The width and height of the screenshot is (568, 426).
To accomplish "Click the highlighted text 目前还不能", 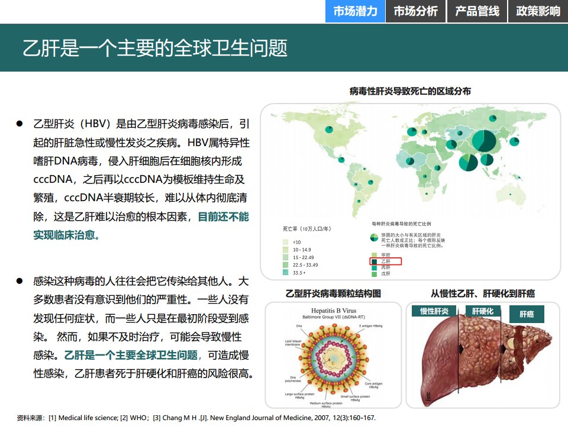I will point(223,217).
